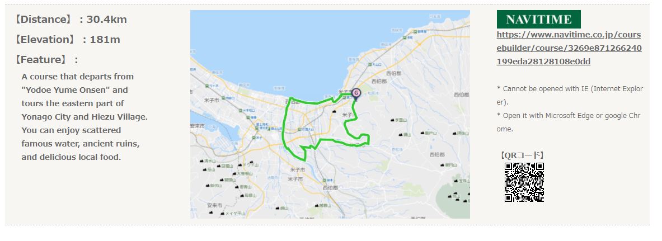Screen dimensions: 662x241
Task: Click the 安来市 label on map's left edge
Action: [197, 126]
